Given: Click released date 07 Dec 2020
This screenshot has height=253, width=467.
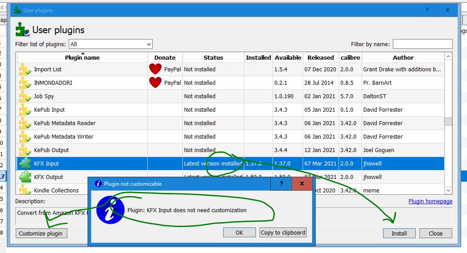Looking at the screenshot, I should point(320,70).
